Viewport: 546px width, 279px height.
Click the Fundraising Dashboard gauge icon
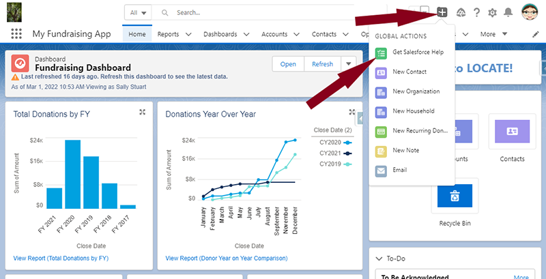coord(20,63)
